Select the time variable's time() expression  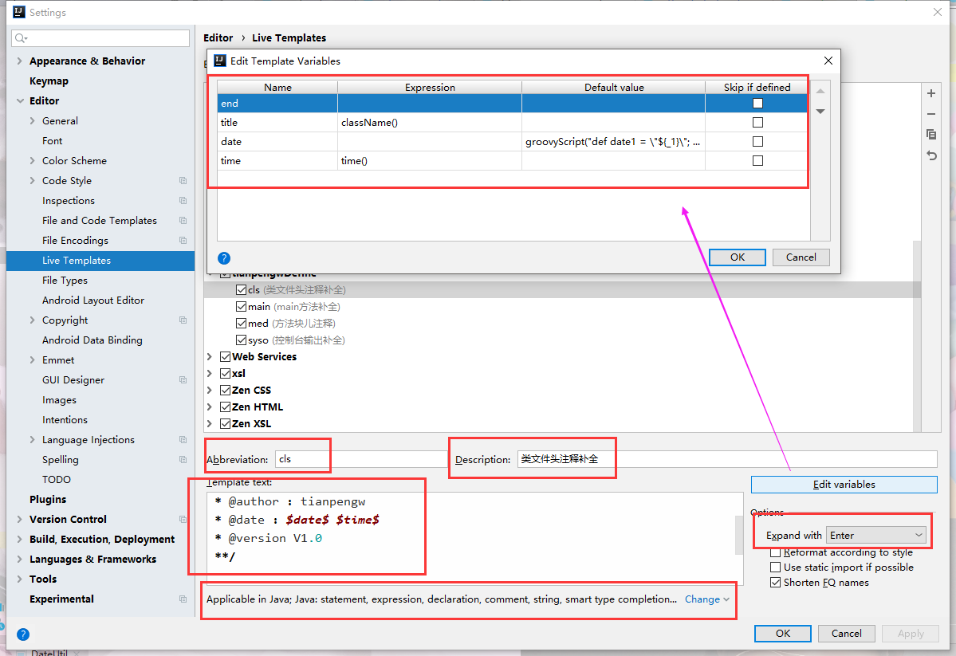[430, 161]
